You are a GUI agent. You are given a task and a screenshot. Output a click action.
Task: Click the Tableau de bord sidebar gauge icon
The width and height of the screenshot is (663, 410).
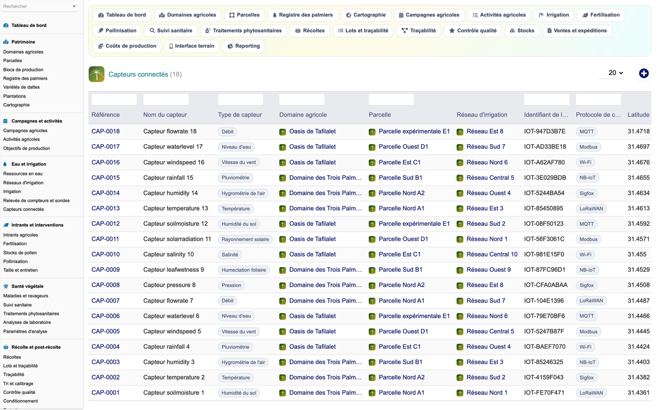pos(6,25)
